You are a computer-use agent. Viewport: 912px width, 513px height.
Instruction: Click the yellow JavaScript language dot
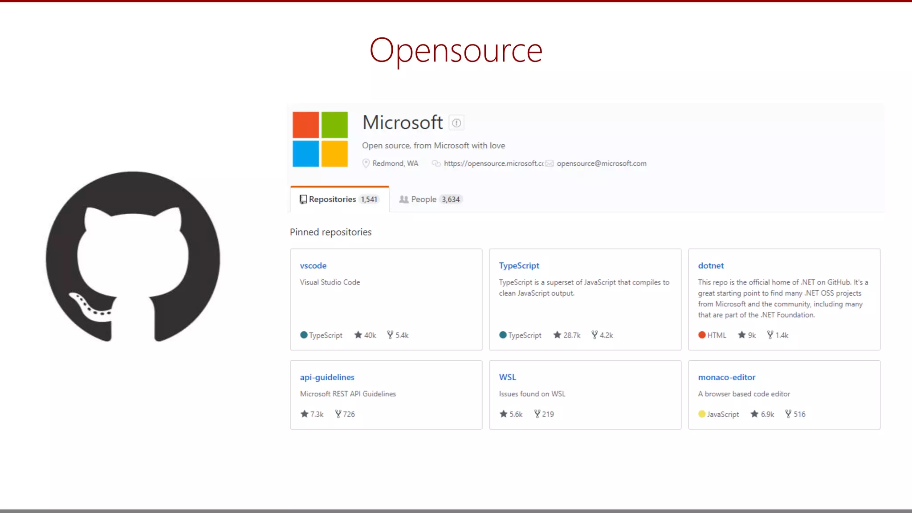[702, 414]
